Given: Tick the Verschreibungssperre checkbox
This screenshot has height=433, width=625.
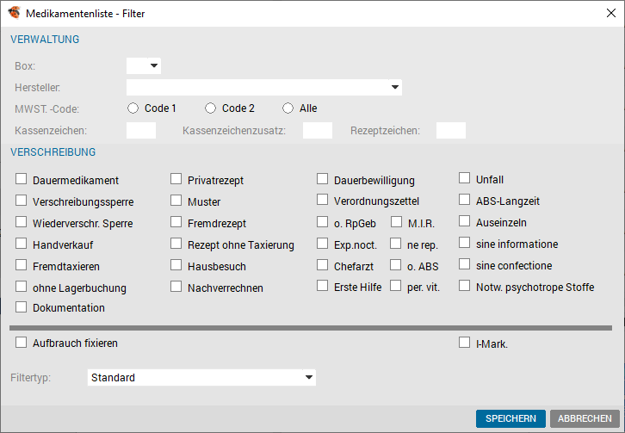Looking at the screenshot, I should tap(22, 201).
